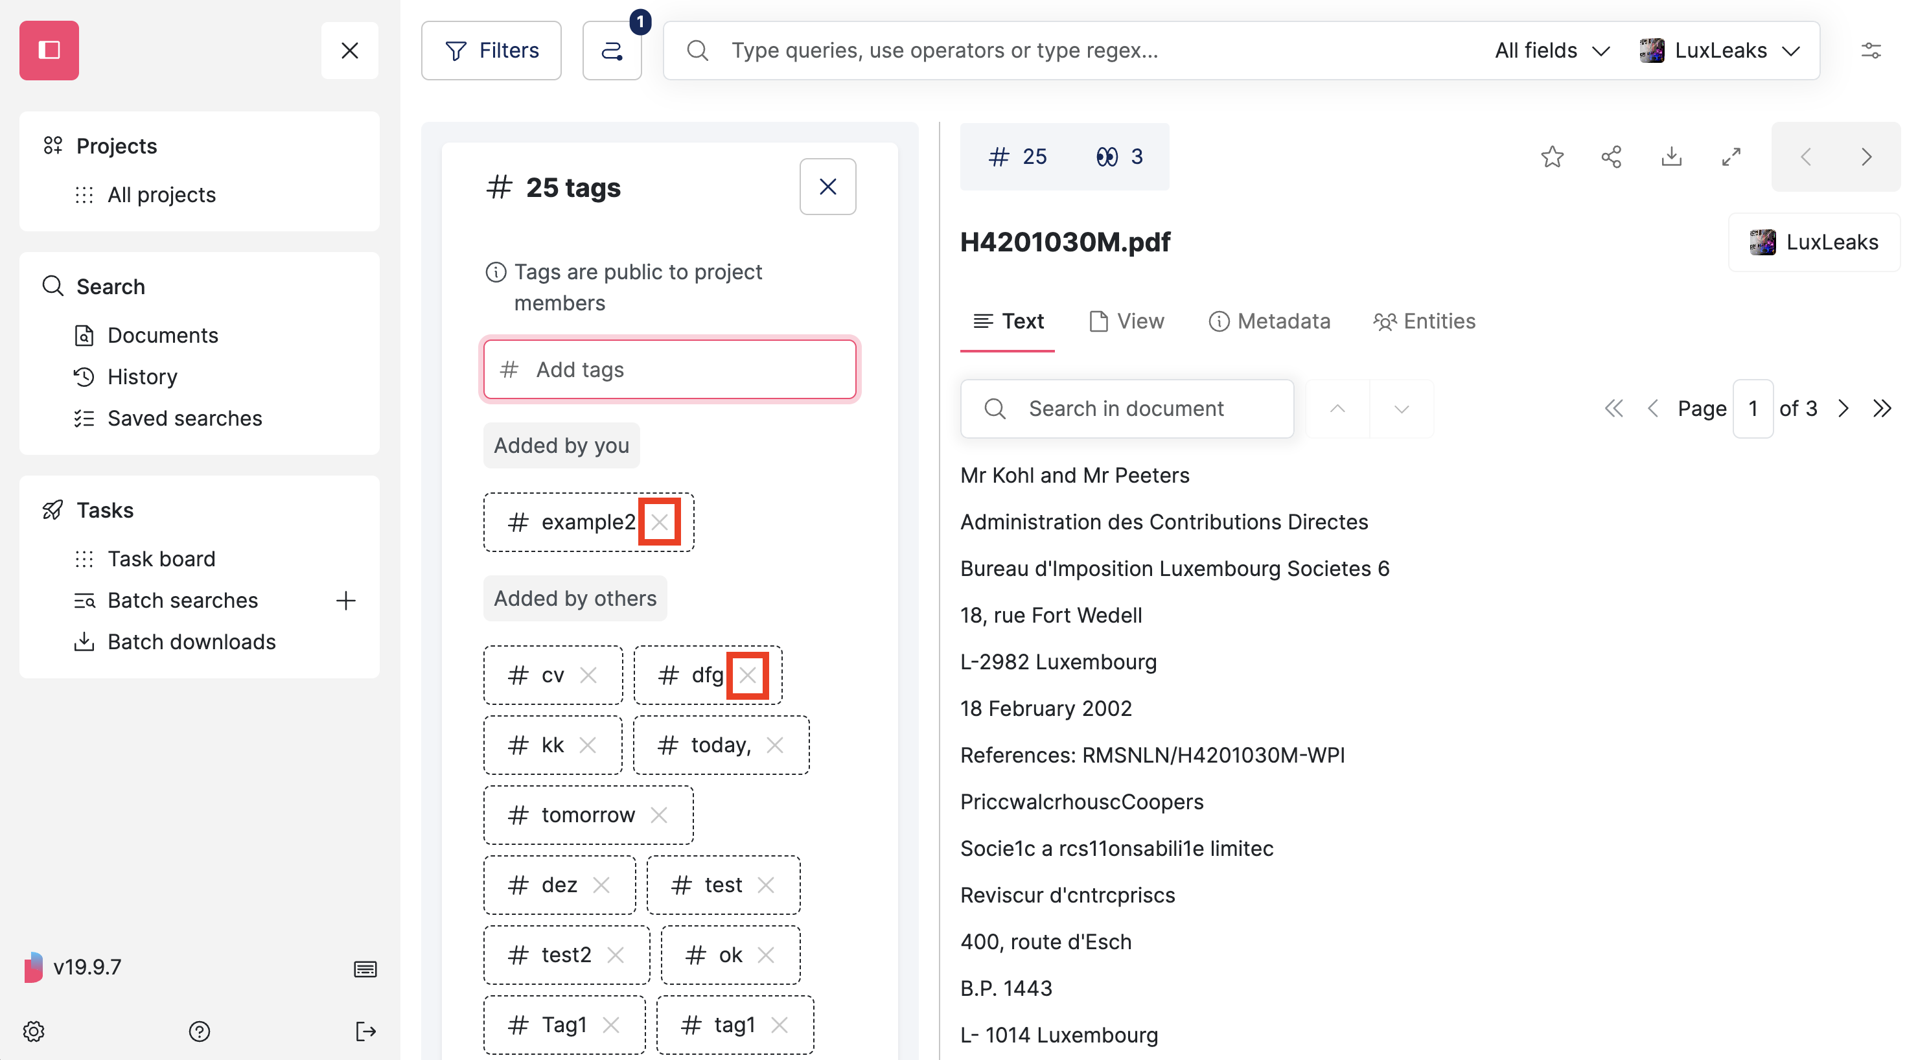Remove the example2 tag
The height and width of the screenshot is (1060, 1918).
coord(659,522)
